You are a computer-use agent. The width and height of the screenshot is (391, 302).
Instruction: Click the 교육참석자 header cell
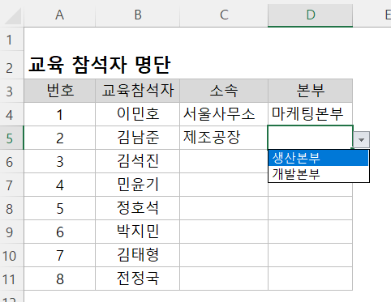138,91
